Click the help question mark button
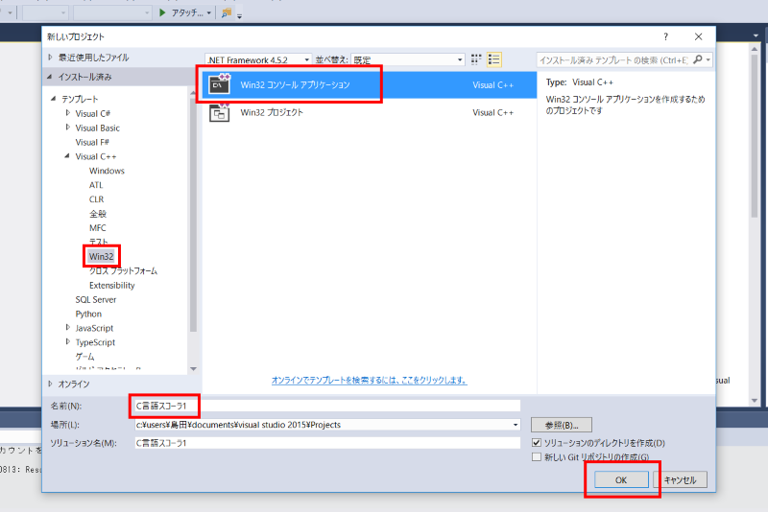 coord(665,36)
